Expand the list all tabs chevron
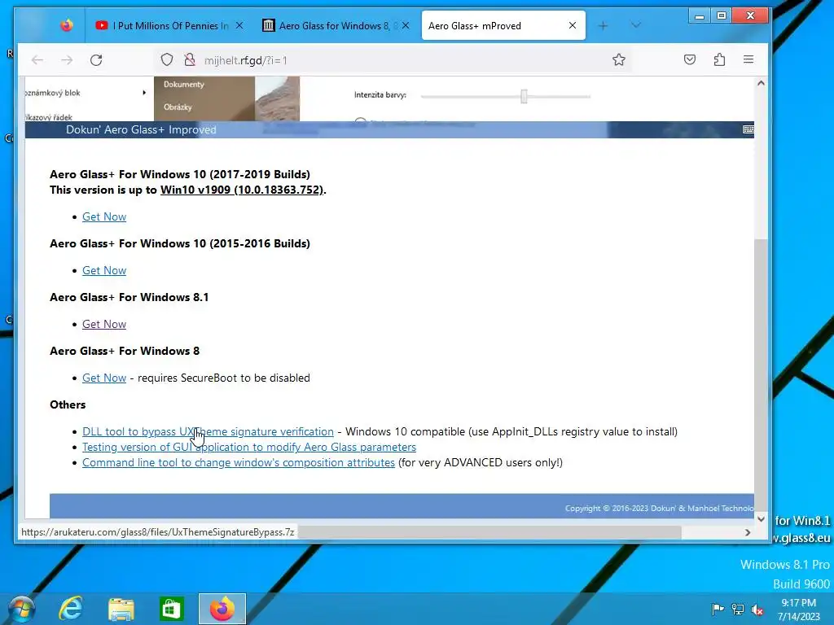The width and height of the screenshot is (834, 625). point(635,25)
